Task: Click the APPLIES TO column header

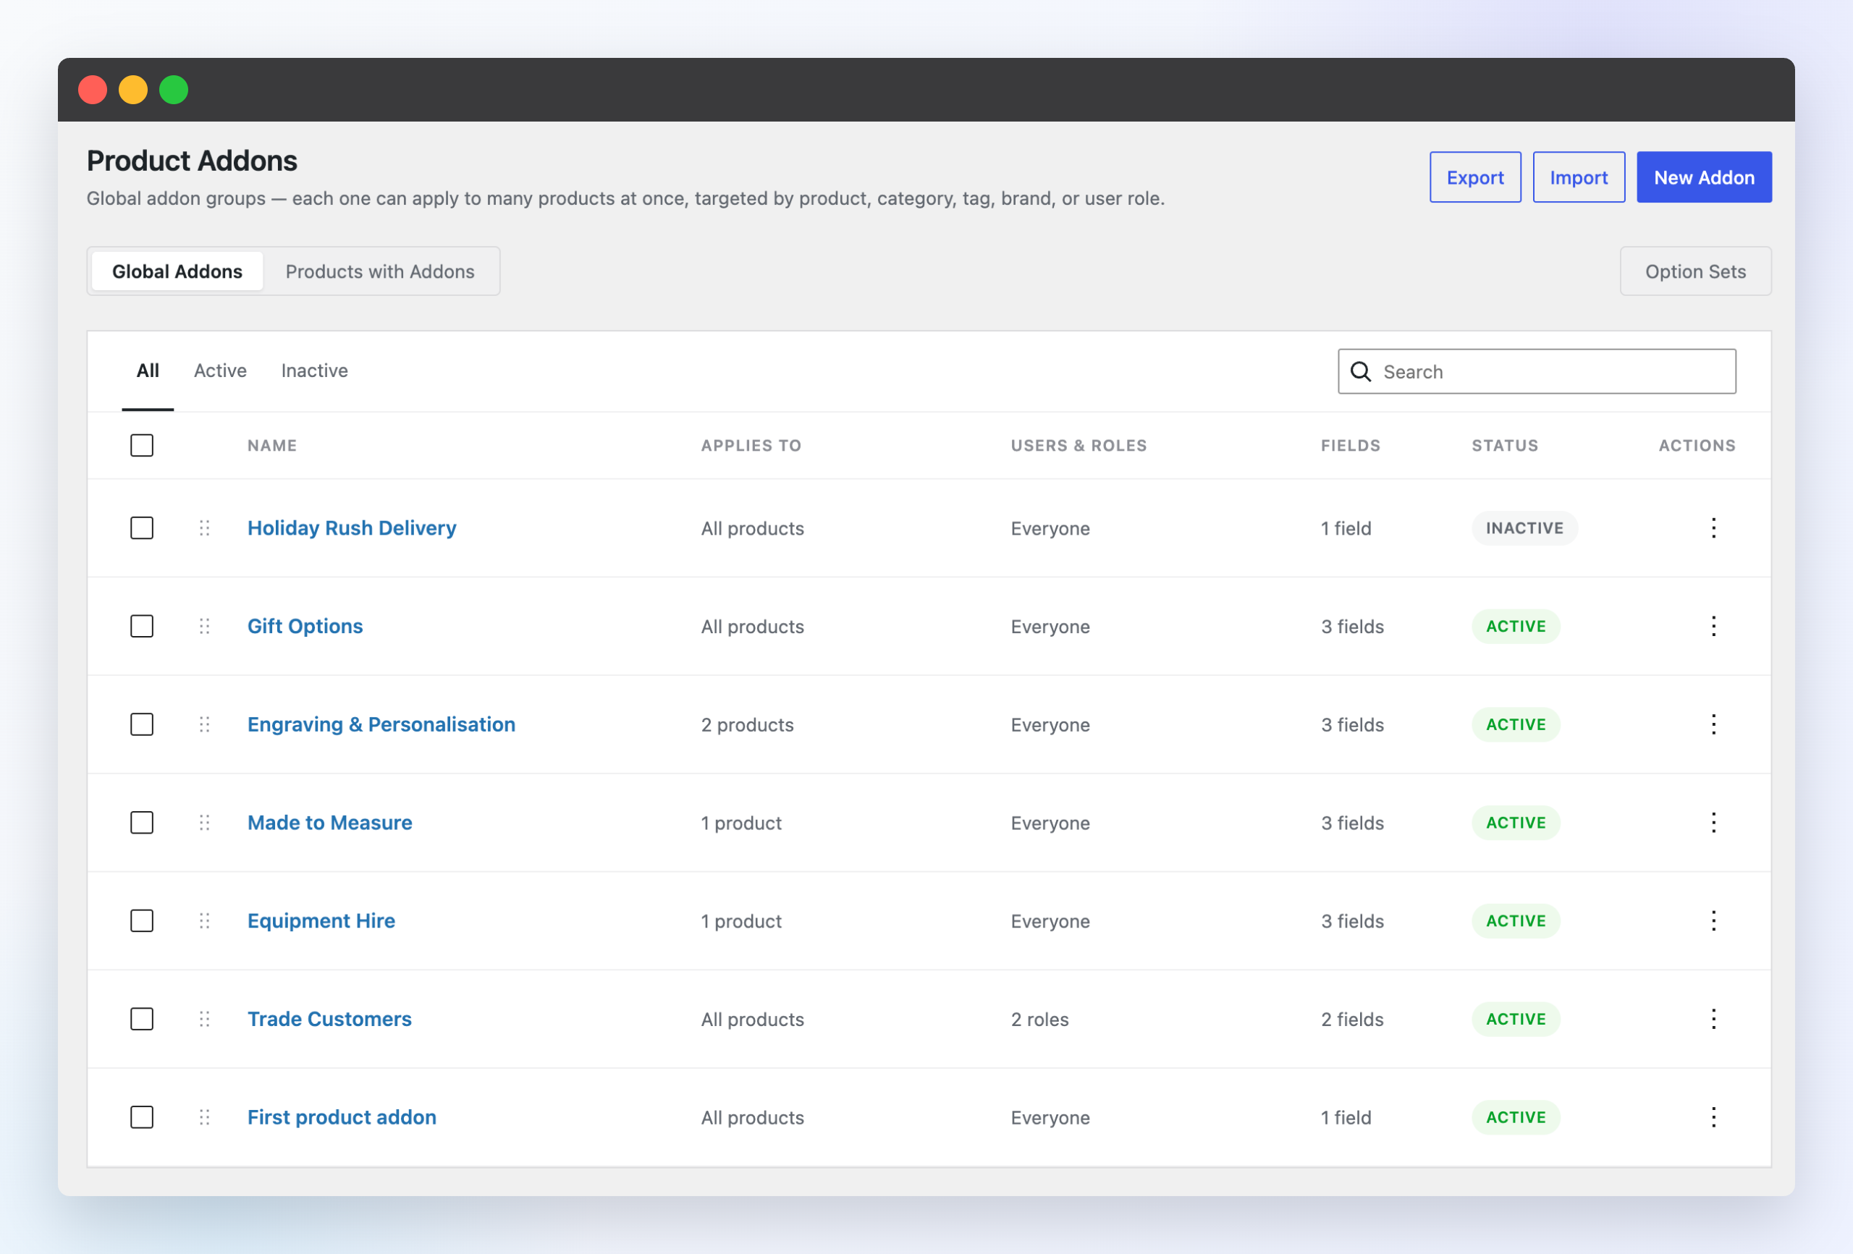Action: tap(751, 445)
